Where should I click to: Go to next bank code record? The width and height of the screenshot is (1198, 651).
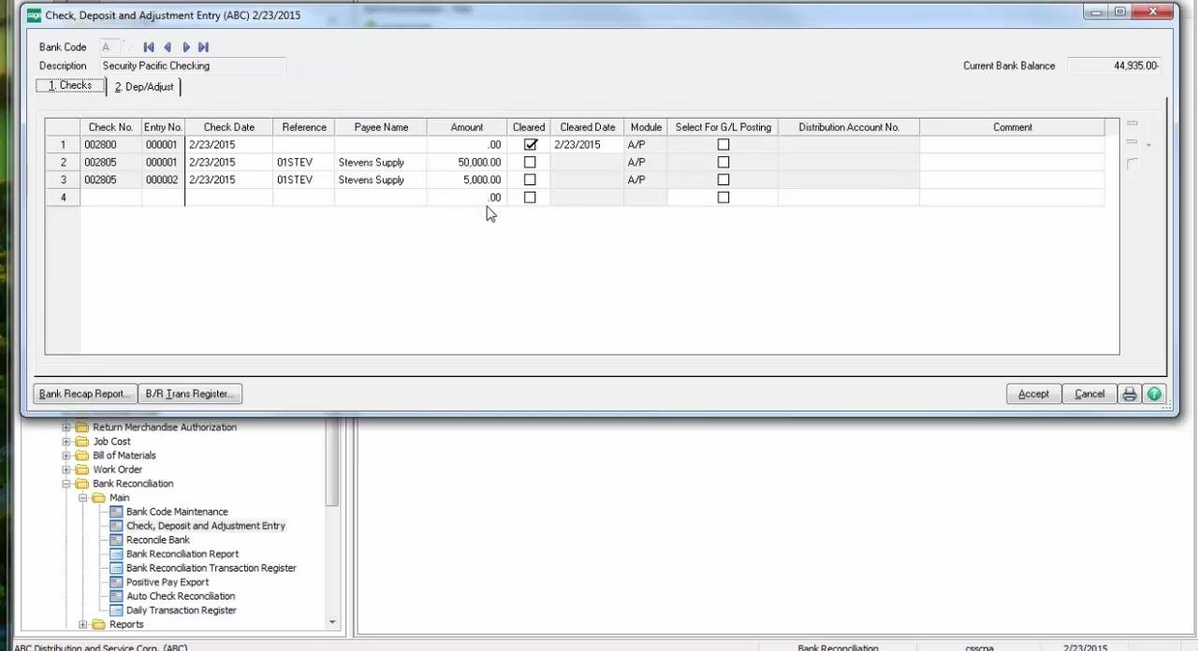[x=186, y=47]
